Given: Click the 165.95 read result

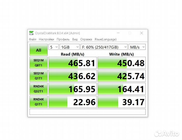Looking at the screenshot, I should pyautogui.click(x=73, y=89).
